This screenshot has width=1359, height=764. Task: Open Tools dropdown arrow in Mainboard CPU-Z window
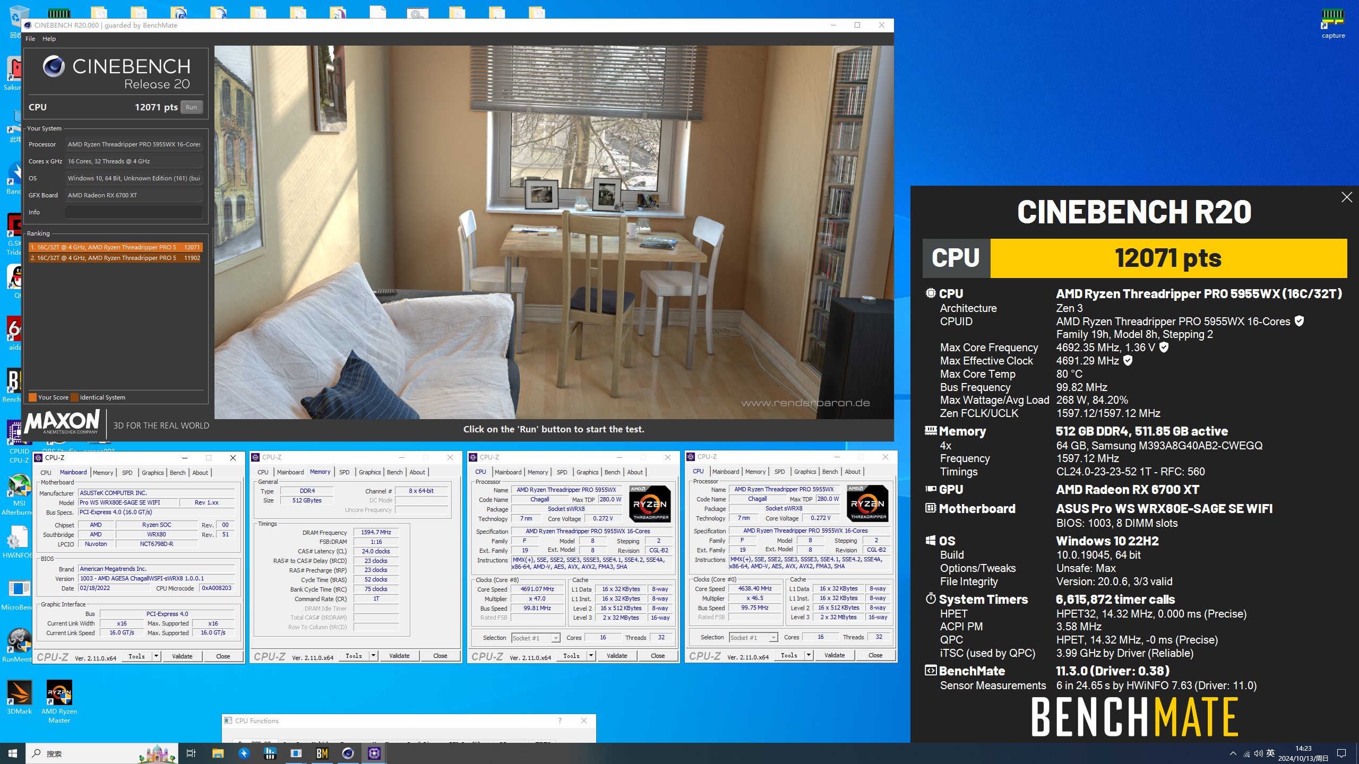point(156,656)
